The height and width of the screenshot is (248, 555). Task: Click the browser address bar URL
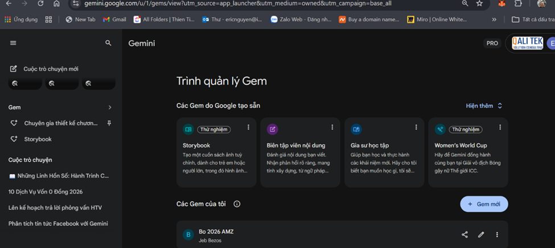click(239, 3)
